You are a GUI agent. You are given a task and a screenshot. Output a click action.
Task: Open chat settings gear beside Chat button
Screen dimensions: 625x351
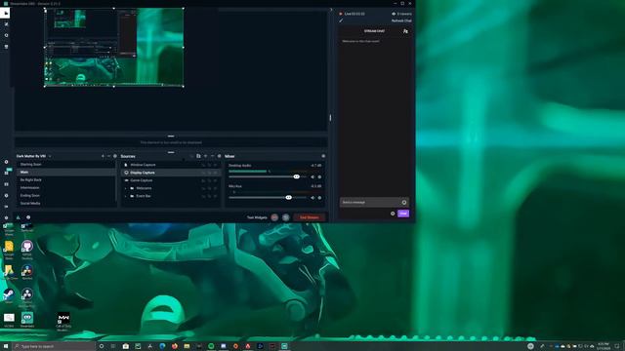tap(393, 214)
